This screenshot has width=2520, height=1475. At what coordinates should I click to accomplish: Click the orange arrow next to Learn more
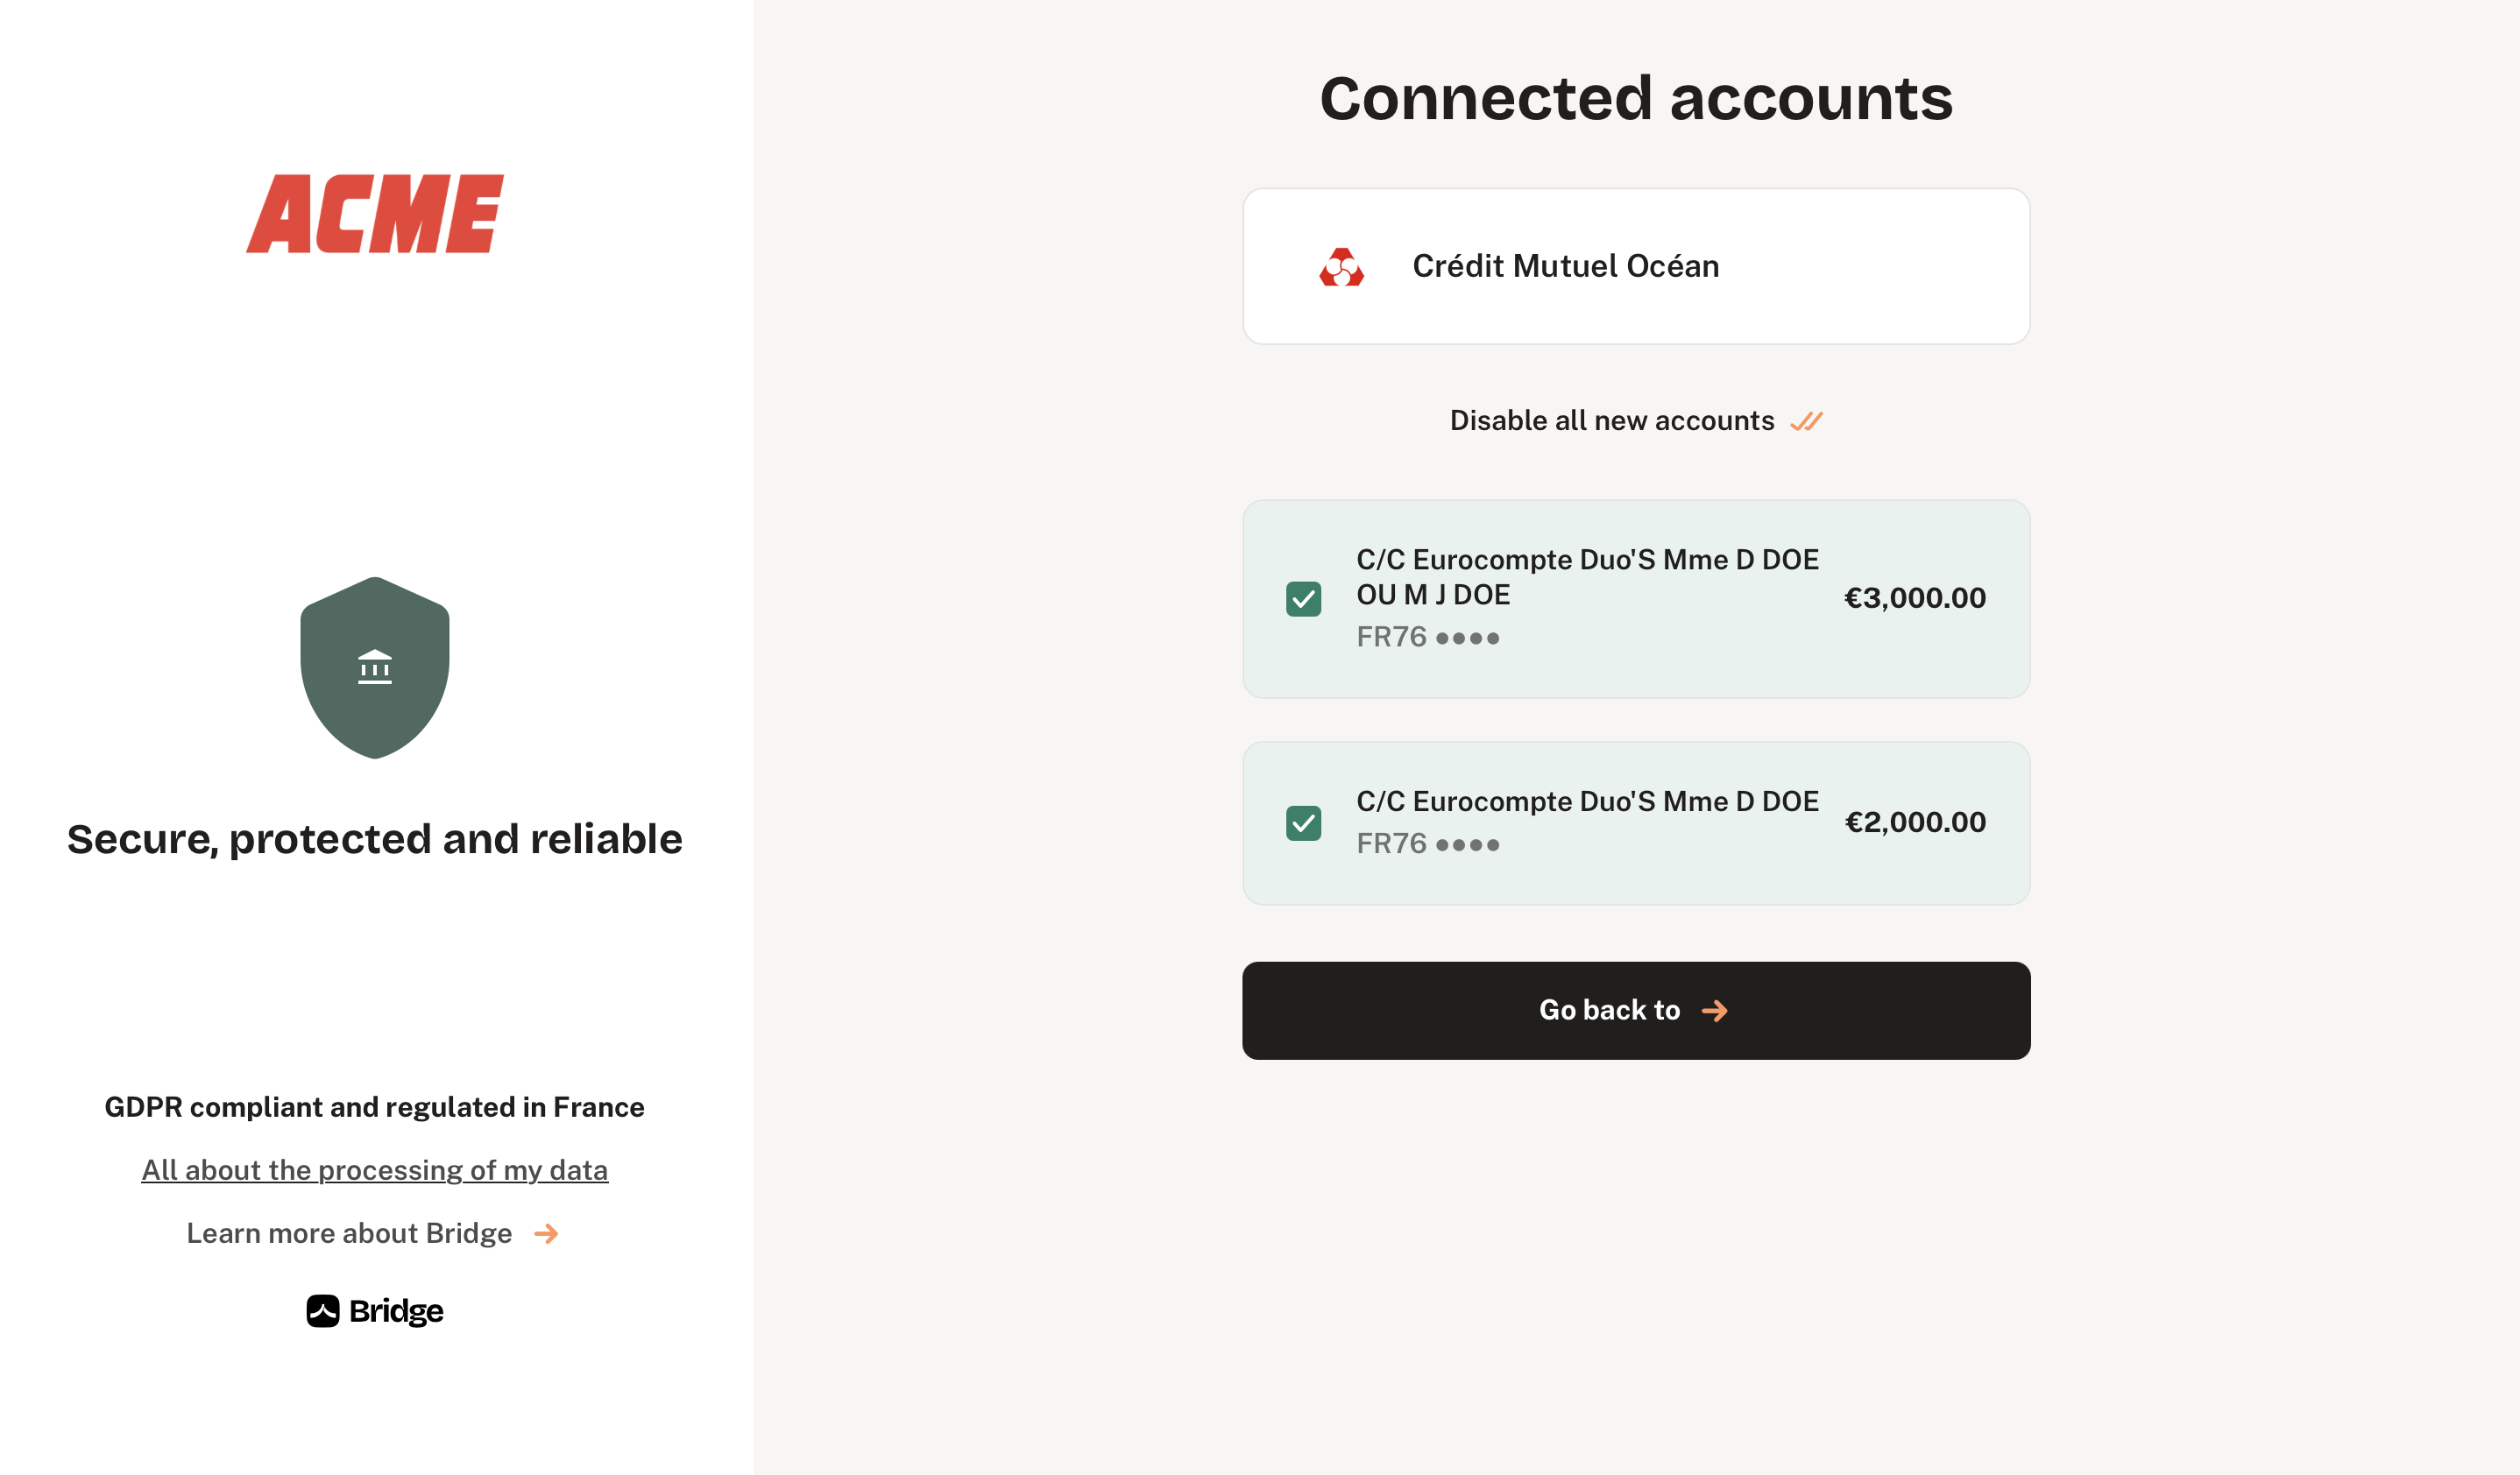click(x=546, y=1234)
